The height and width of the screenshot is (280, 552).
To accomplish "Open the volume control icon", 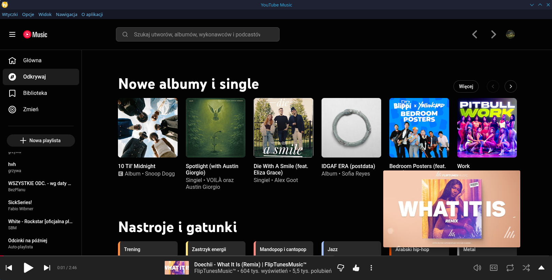I will point(477,268).
